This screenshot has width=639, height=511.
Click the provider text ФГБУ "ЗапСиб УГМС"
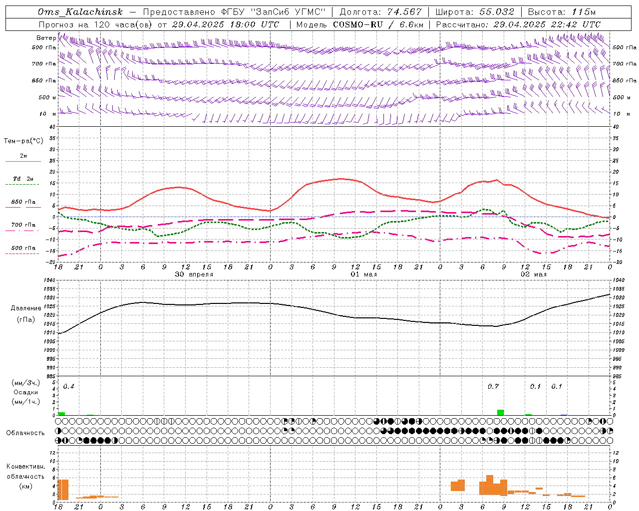pos(273,12)
